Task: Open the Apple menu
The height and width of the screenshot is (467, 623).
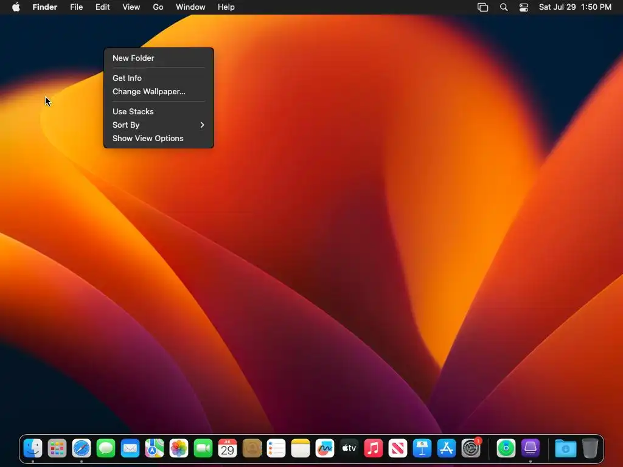Action: coord(16,7)
